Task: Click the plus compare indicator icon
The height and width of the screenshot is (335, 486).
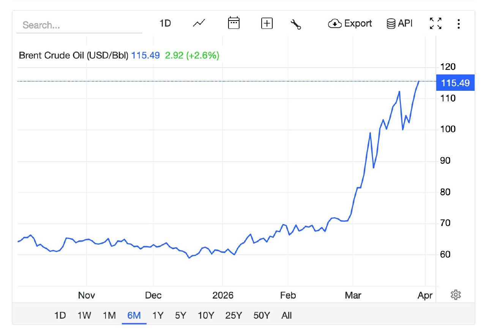Action: [267, 24]
